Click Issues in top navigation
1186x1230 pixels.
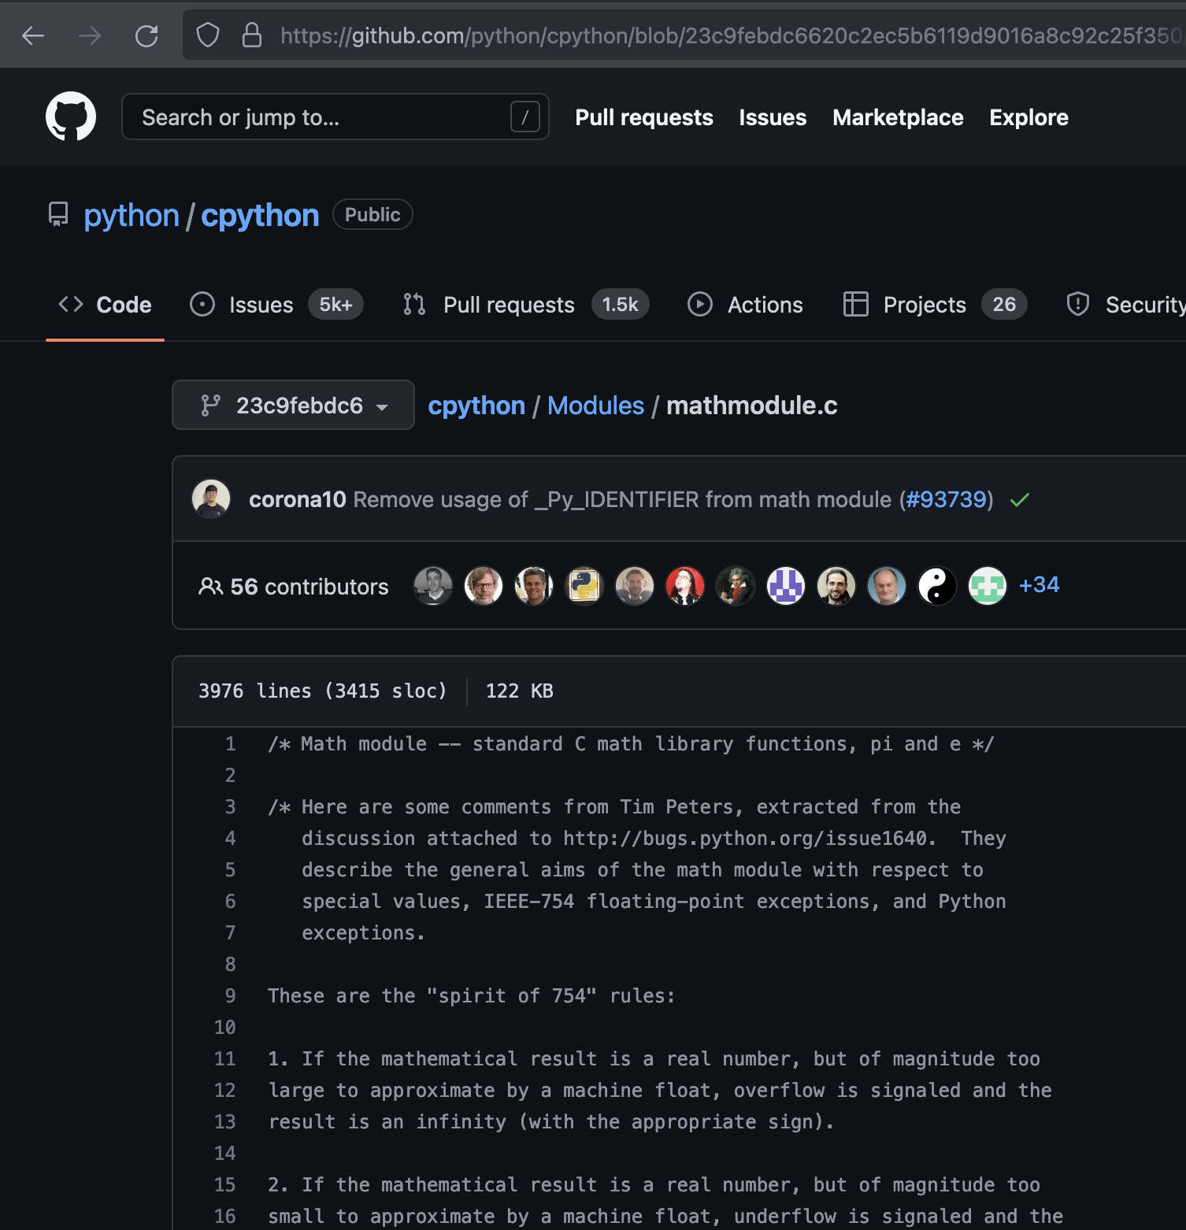(x=773, y=117)
